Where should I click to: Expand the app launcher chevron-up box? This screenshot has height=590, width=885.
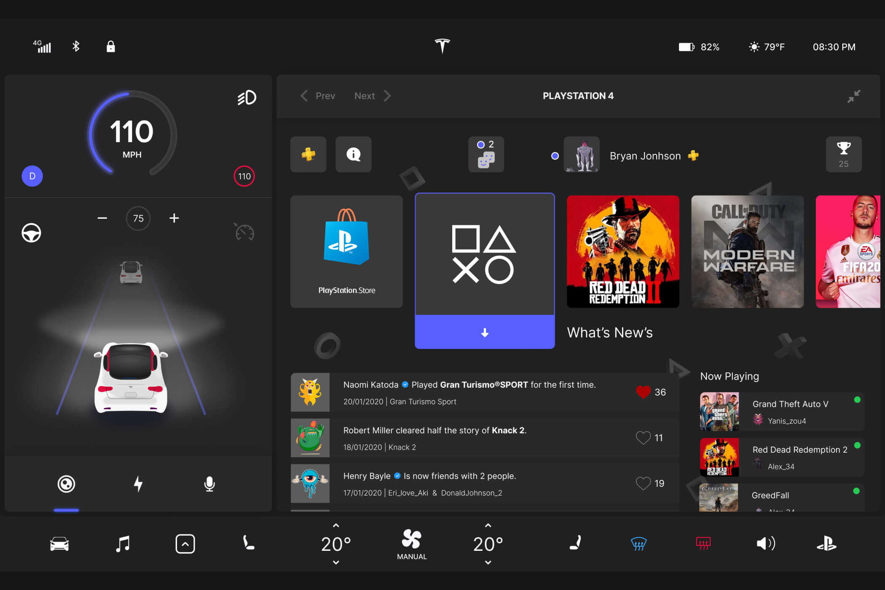[x=185, y=544]
